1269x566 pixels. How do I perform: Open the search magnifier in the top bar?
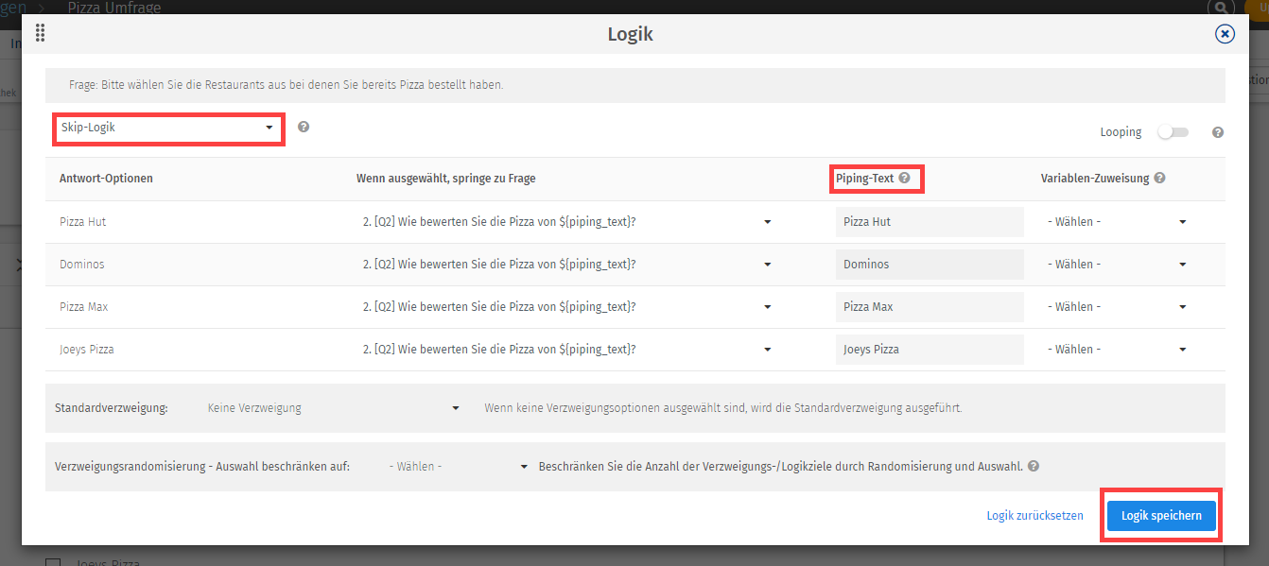pyautogui.click(x=1221, y=8)
